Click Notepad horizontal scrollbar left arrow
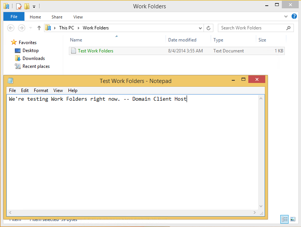Viewport: 301px width, 227px height. [10, 213]
